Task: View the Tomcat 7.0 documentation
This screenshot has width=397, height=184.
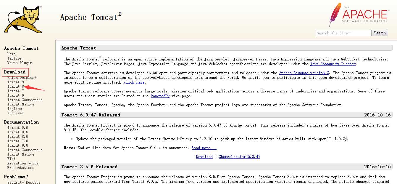Action: click(18, 141)
